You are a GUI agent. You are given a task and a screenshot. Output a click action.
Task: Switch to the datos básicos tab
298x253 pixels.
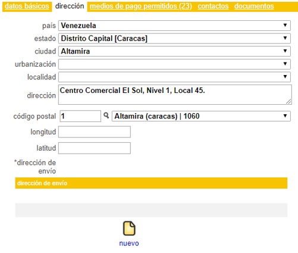[x=27, y=6]
